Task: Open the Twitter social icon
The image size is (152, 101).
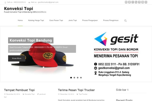Action: click(x=129, y=2)
